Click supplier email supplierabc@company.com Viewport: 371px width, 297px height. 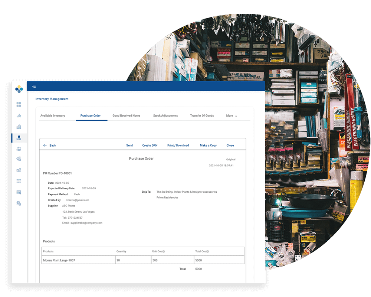86,223
